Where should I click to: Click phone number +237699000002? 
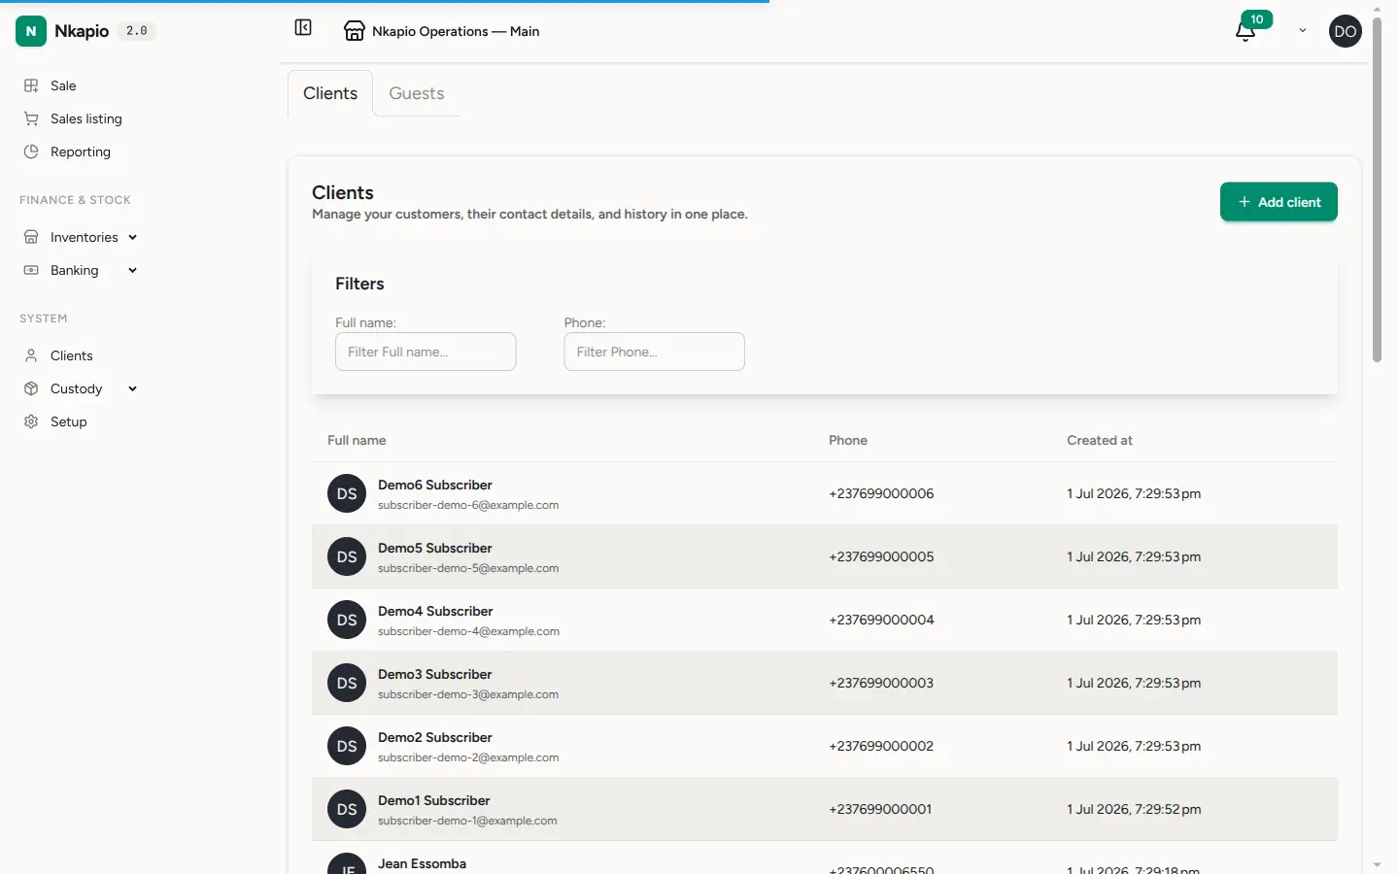(881, 746)
